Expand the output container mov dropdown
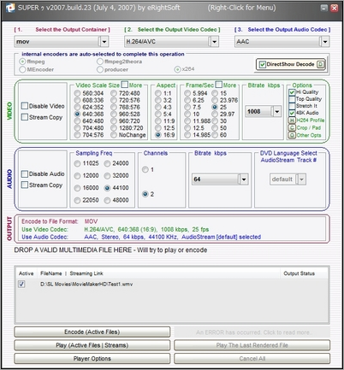 pyautogui.click(x=104, y=42)
